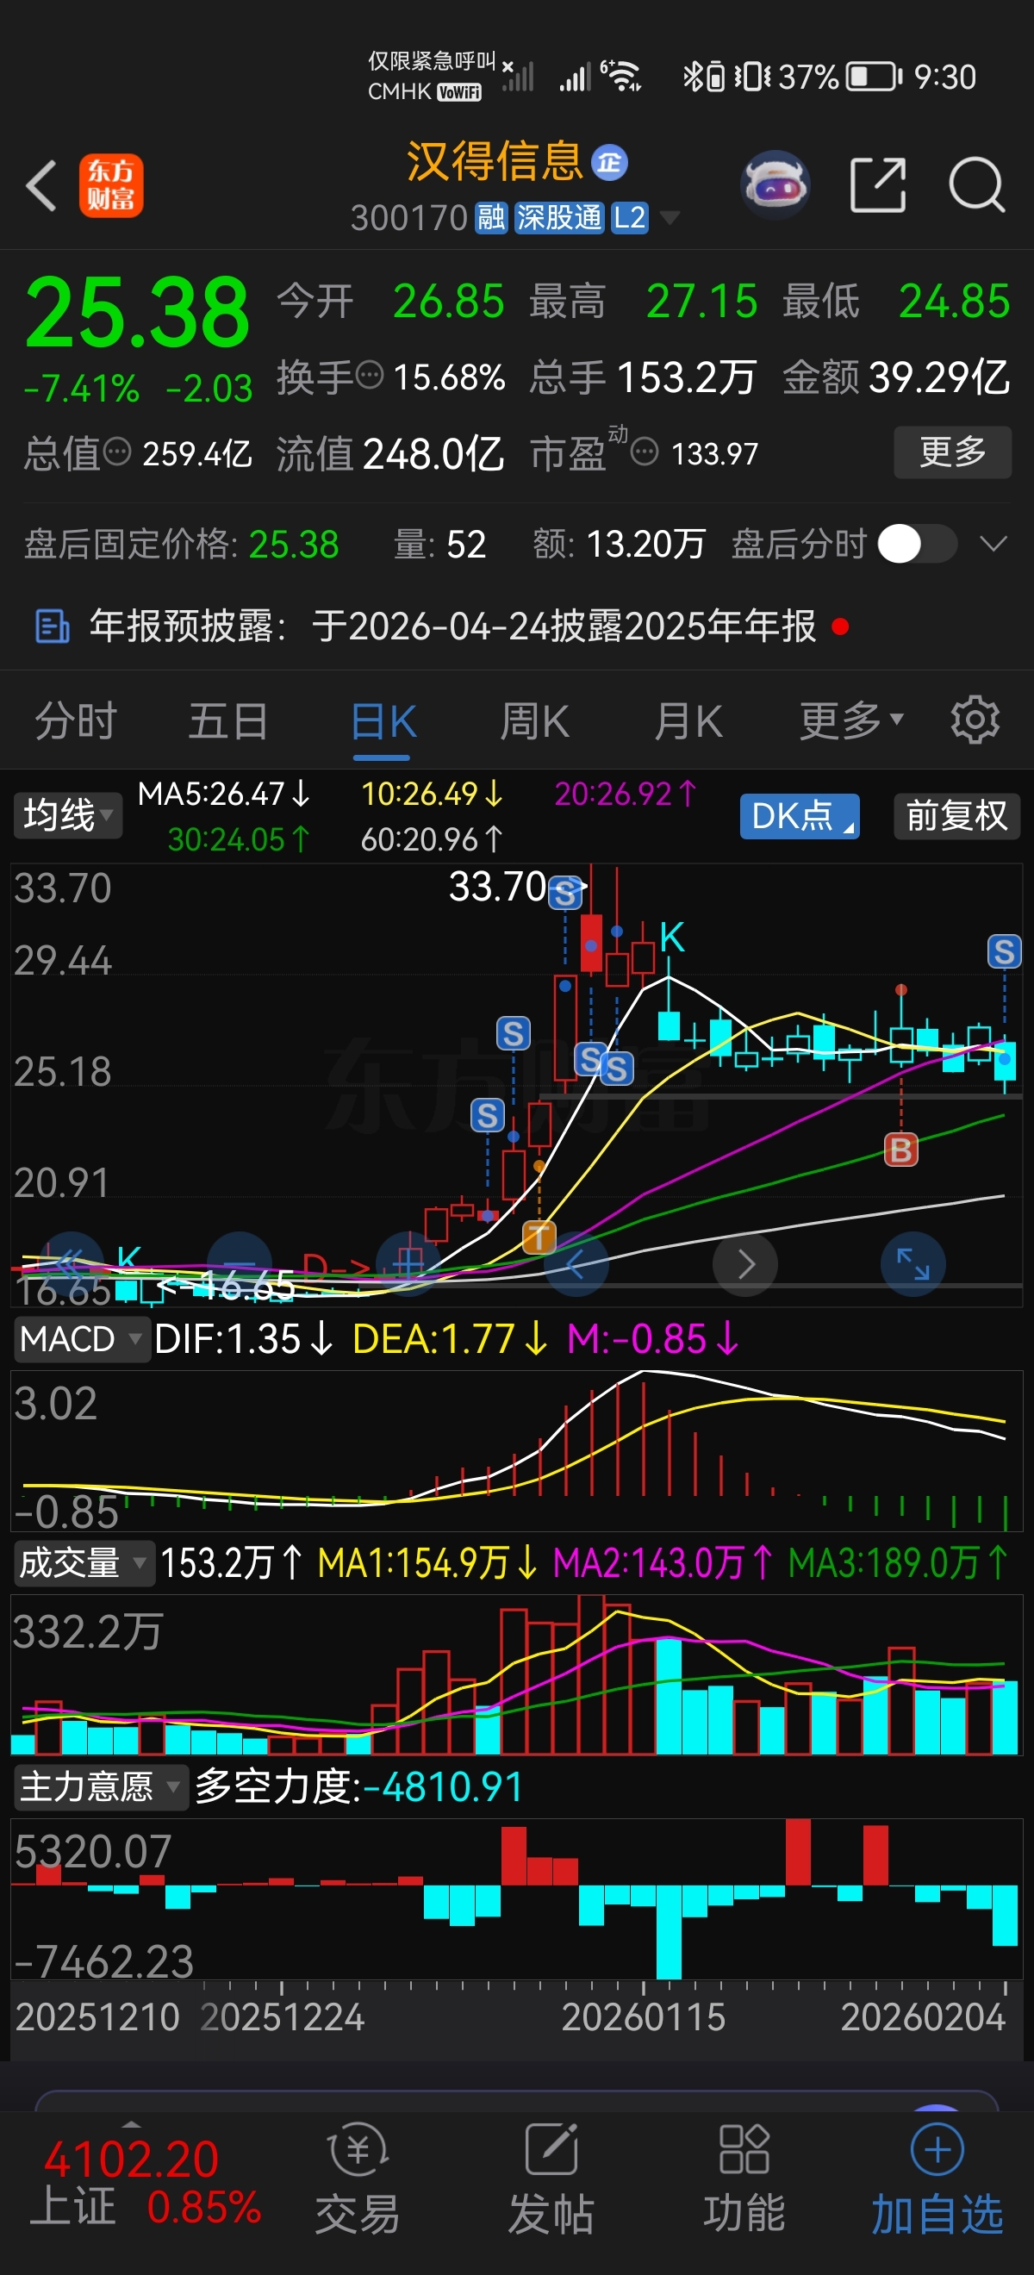Viewport: 1034px width, 2275px height.
Task: Tap the chart move-left arrow circle
Action: point(576,1264)
